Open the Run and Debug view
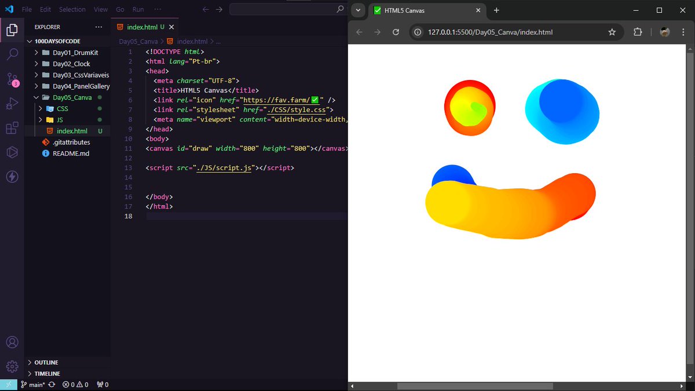This screenshot has height=391, width=695. (x=12, y=103)
